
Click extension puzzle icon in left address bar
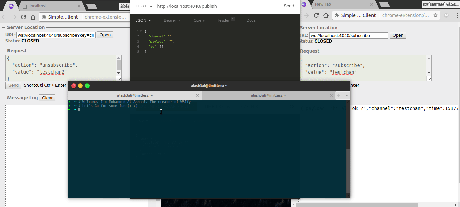click(x=44, y=17)
